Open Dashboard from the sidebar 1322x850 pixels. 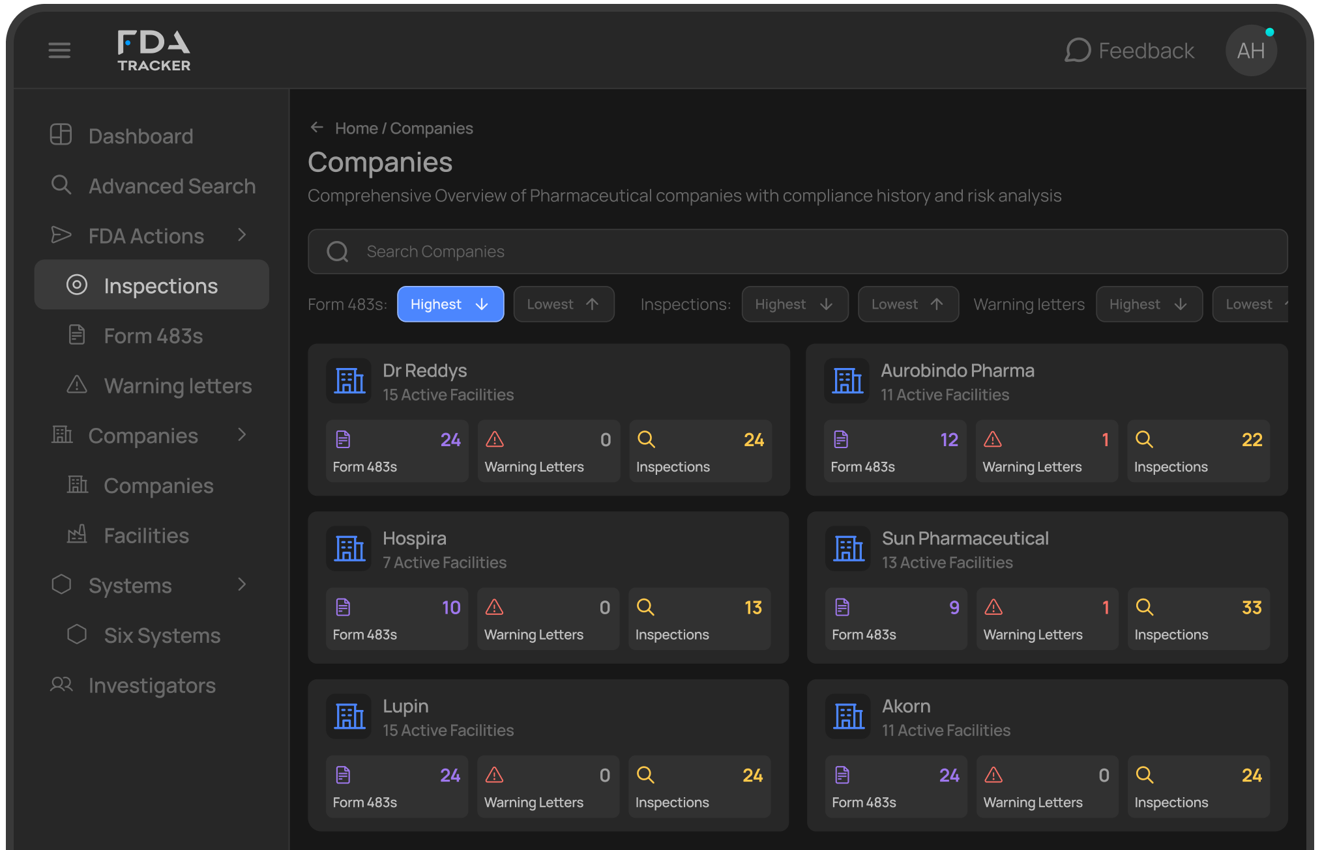click(x=141, y=135)
